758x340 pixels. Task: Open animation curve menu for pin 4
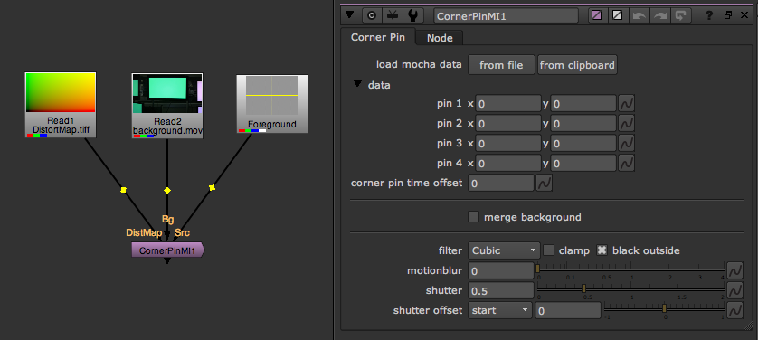point(627,164)
